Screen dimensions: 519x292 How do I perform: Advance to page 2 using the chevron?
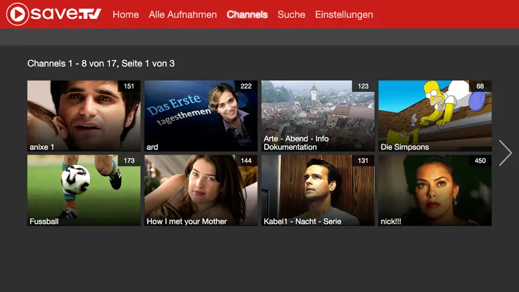tap(506, 153)
